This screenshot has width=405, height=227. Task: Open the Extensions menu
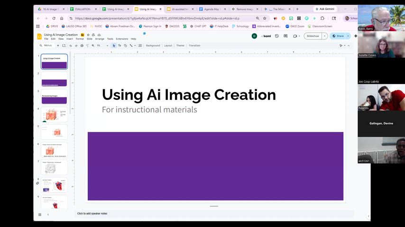pos(122,39)
